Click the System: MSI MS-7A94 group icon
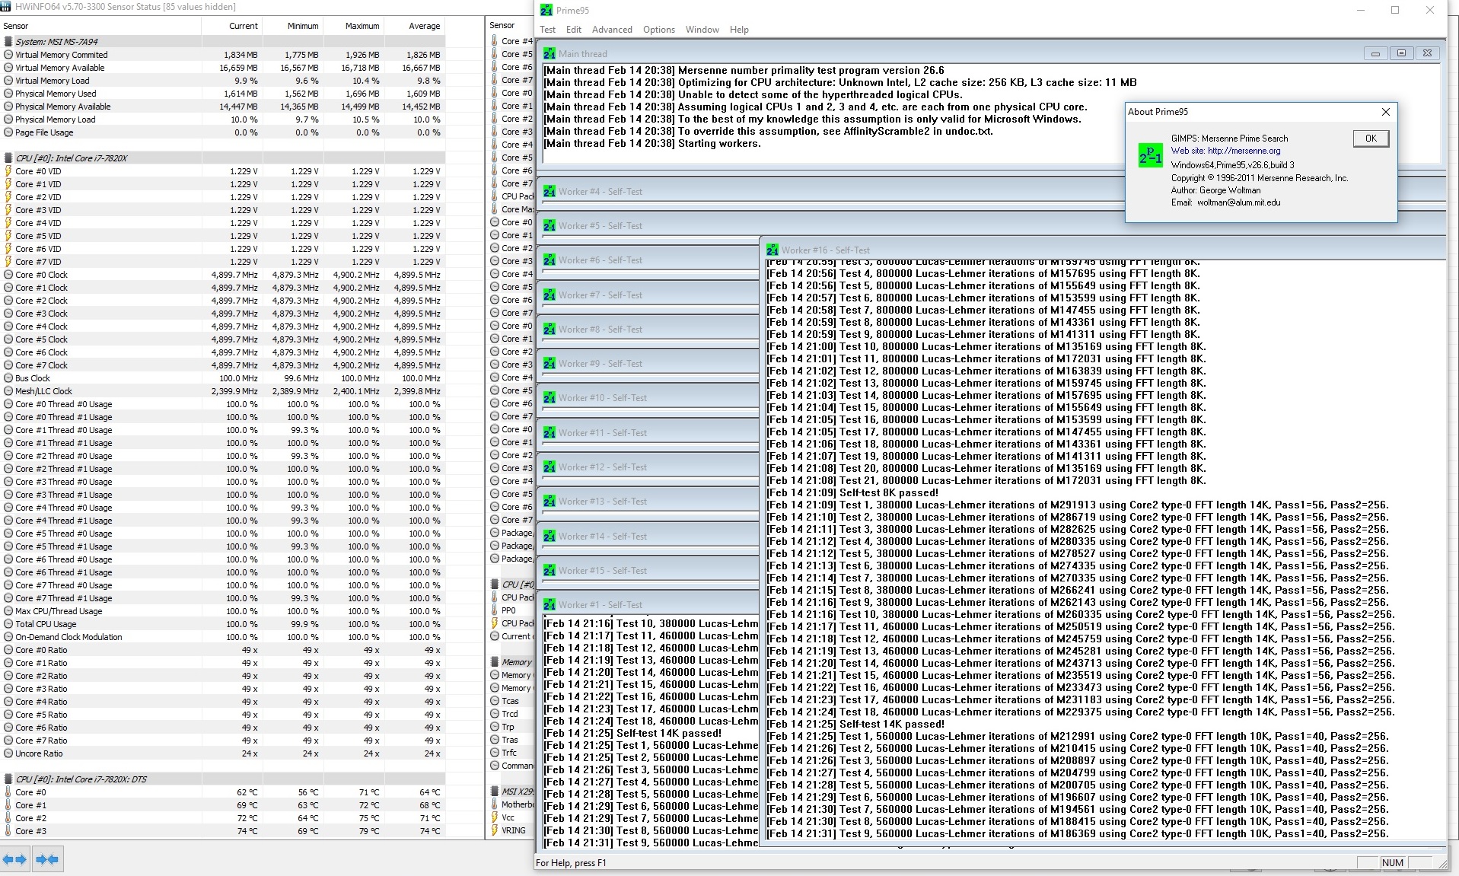 coord(8,42)
